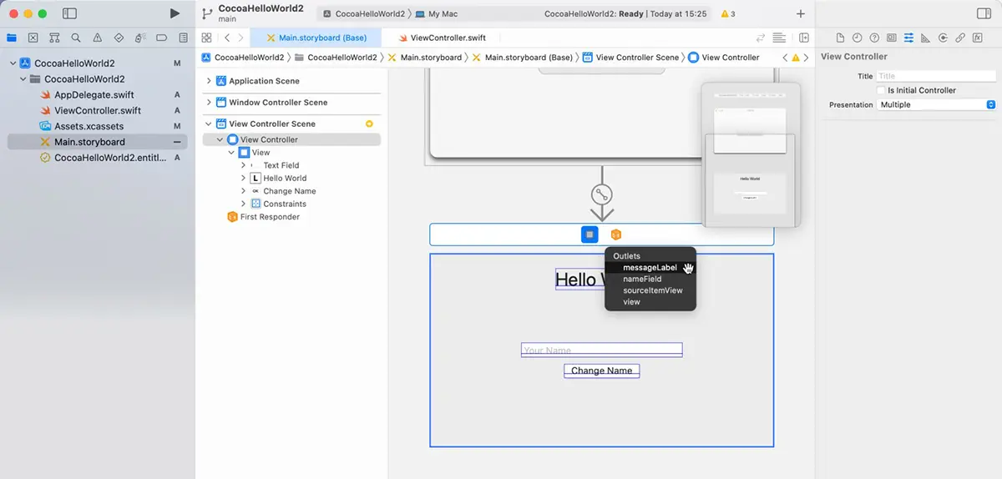The height and width of the screenshot is (479, 1002).
Task: Show the Attributes inspector
Action: [908, 38]
